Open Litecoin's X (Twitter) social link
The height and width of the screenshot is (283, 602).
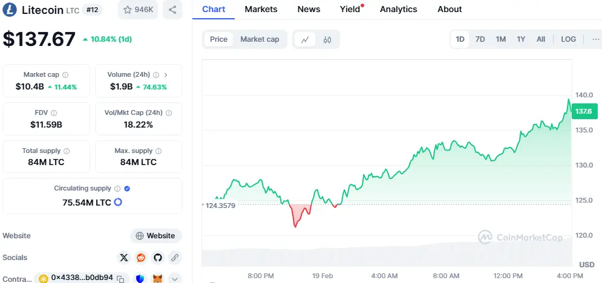[x=125, y=258]
